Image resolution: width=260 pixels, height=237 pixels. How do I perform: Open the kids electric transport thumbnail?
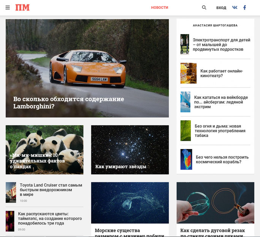185,44
